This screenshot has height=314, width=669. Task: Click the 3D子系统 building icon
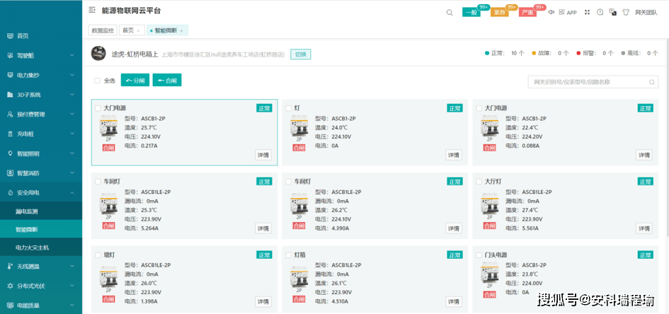click(10, 95)
